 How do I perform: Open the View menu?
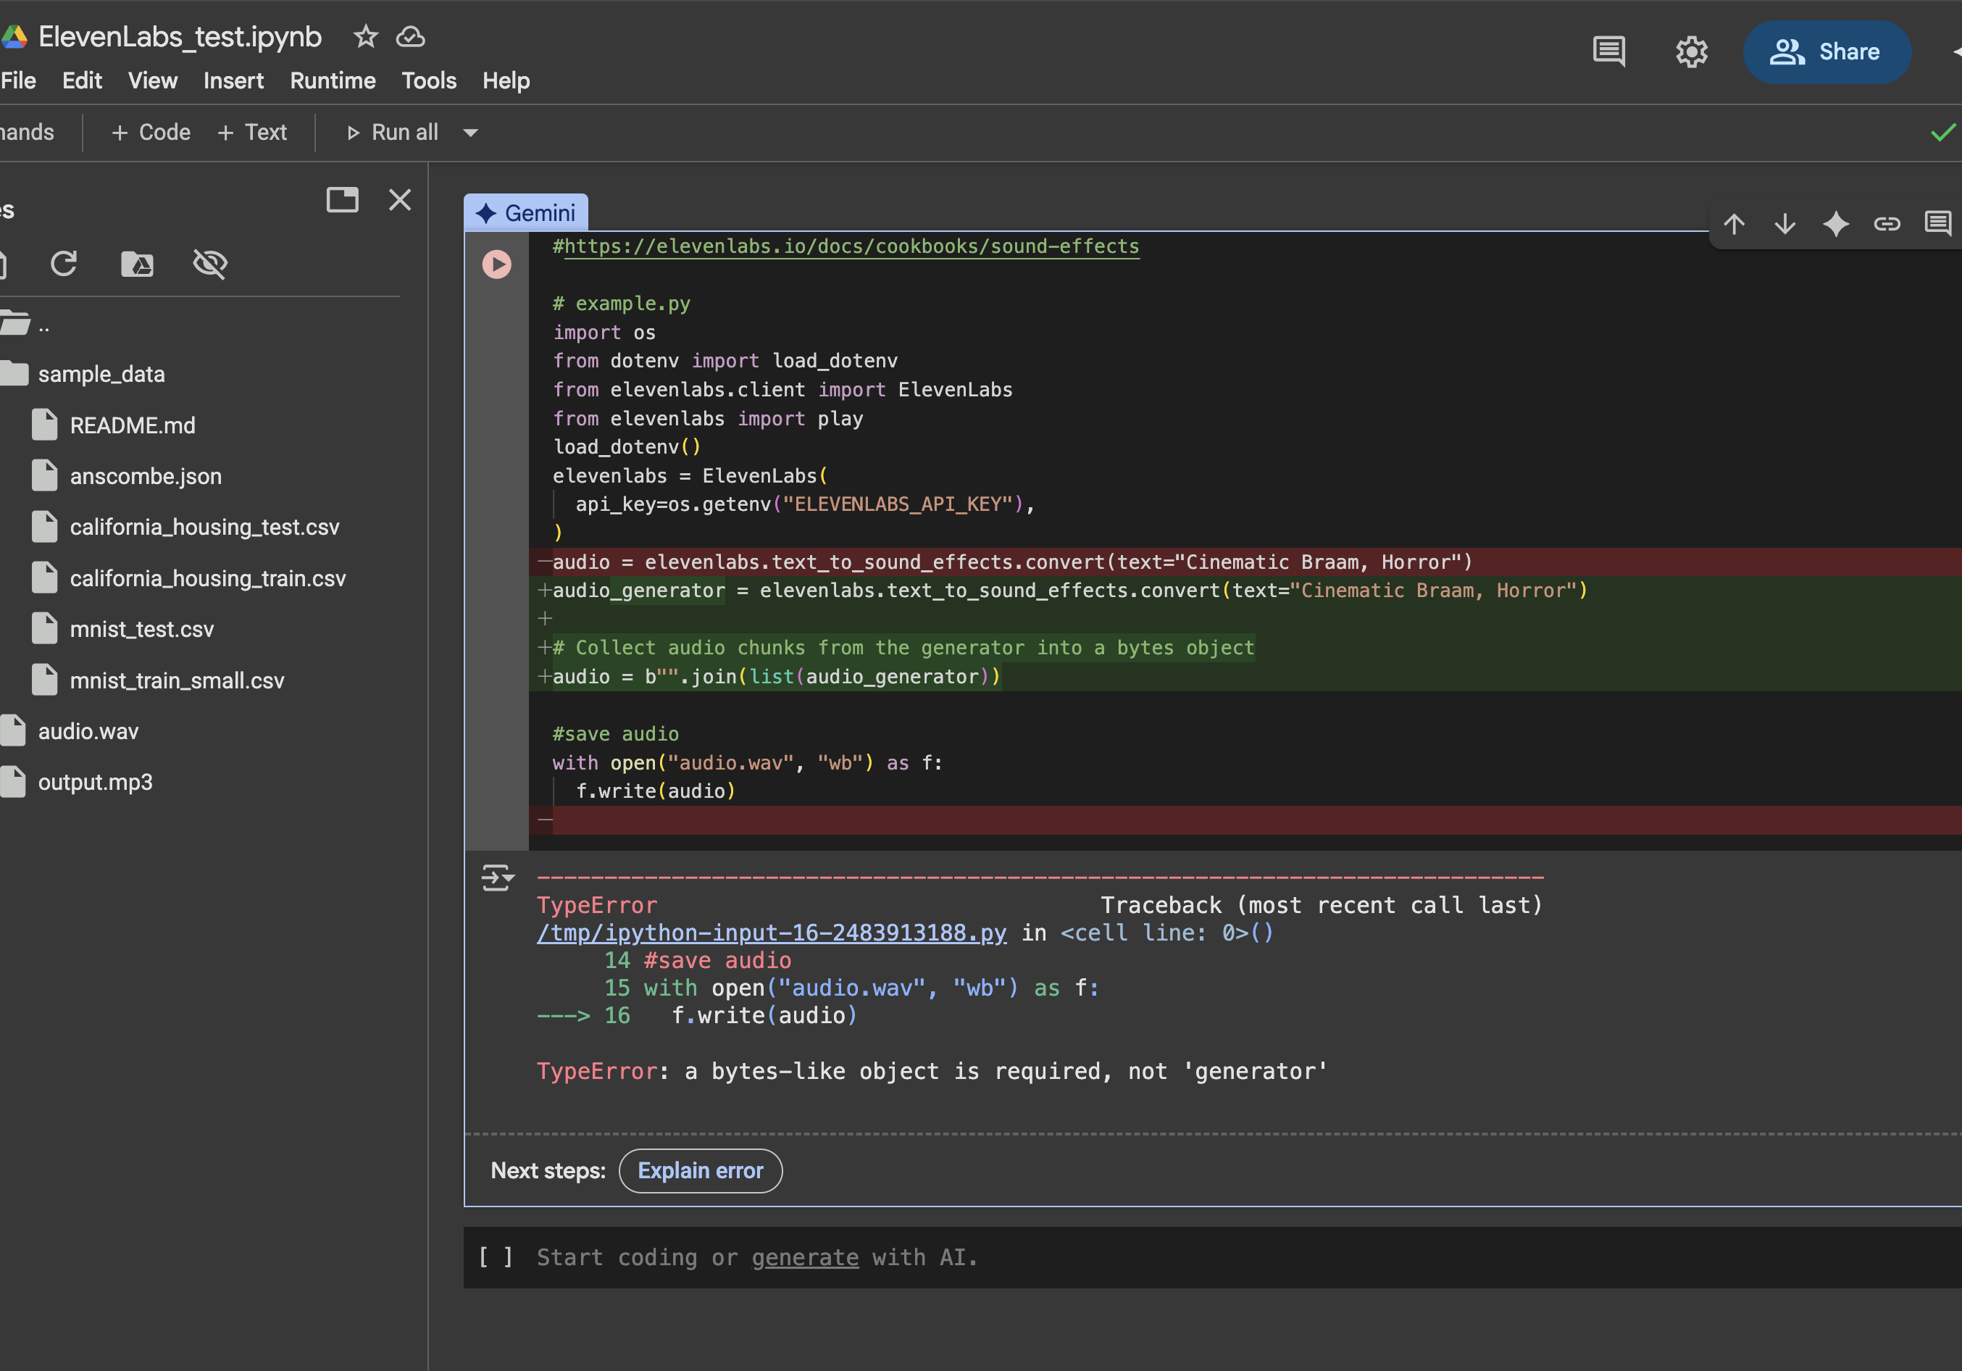(x=153, y=80)
